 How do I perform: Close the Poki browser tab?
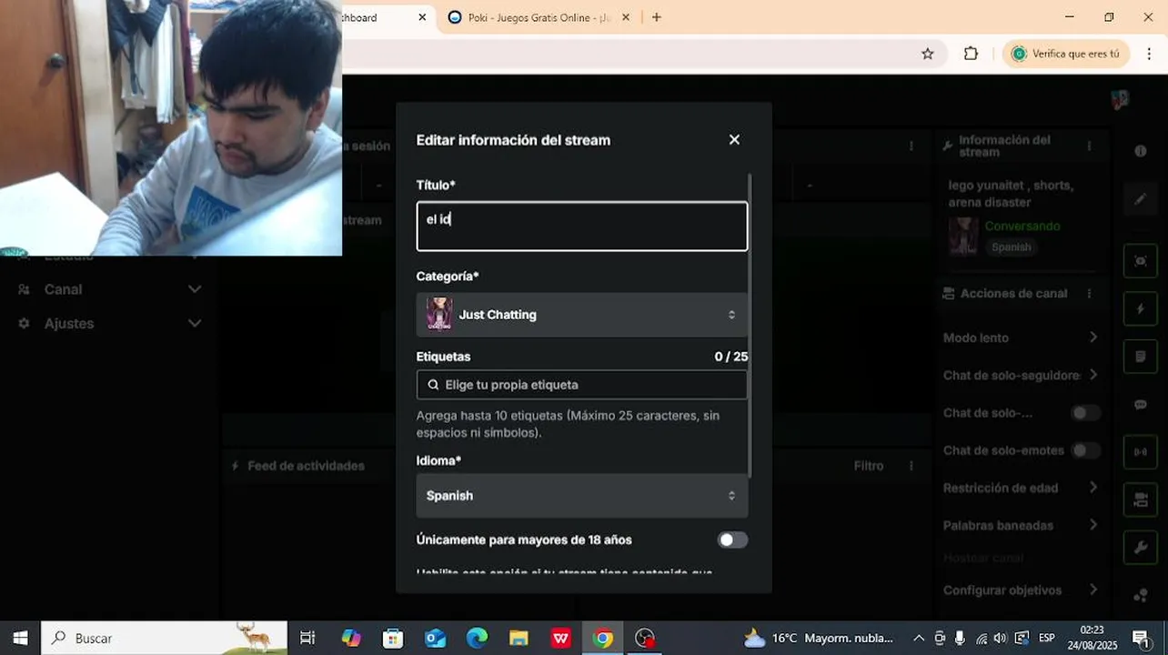tap(625, 17)
